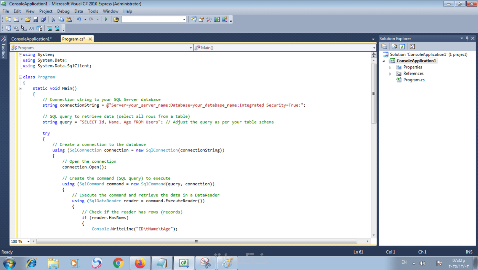Pin or auto-hide the Solution Explorer panel
The image size is (478, 270).
tap(467, 39)
